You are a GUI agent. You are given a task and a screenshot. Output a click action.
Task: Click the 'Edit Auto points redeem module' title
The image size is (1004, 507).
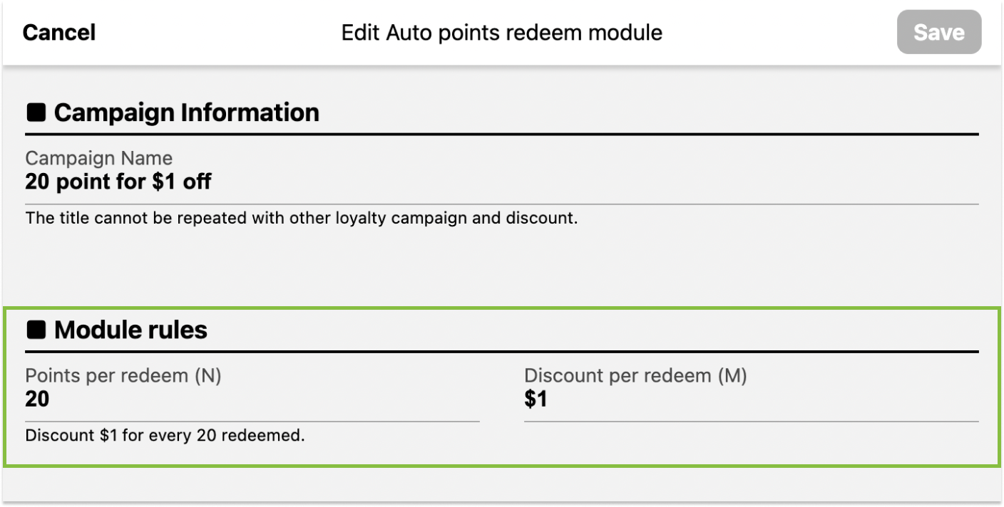[x=501, y=33]
